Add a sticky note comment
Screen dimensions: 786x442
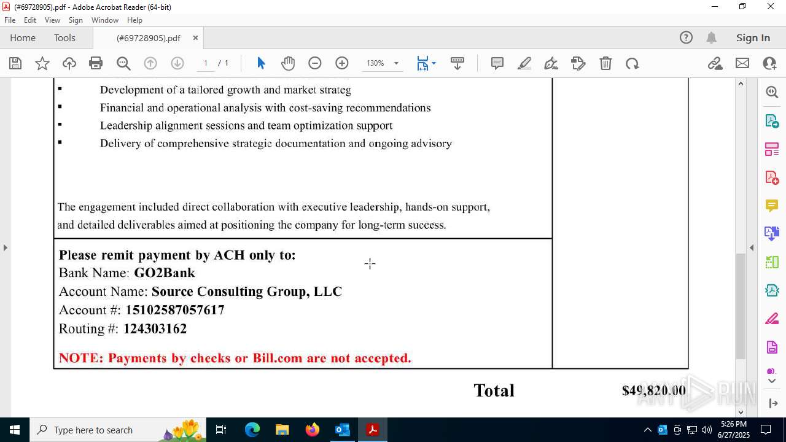[497, 63]
